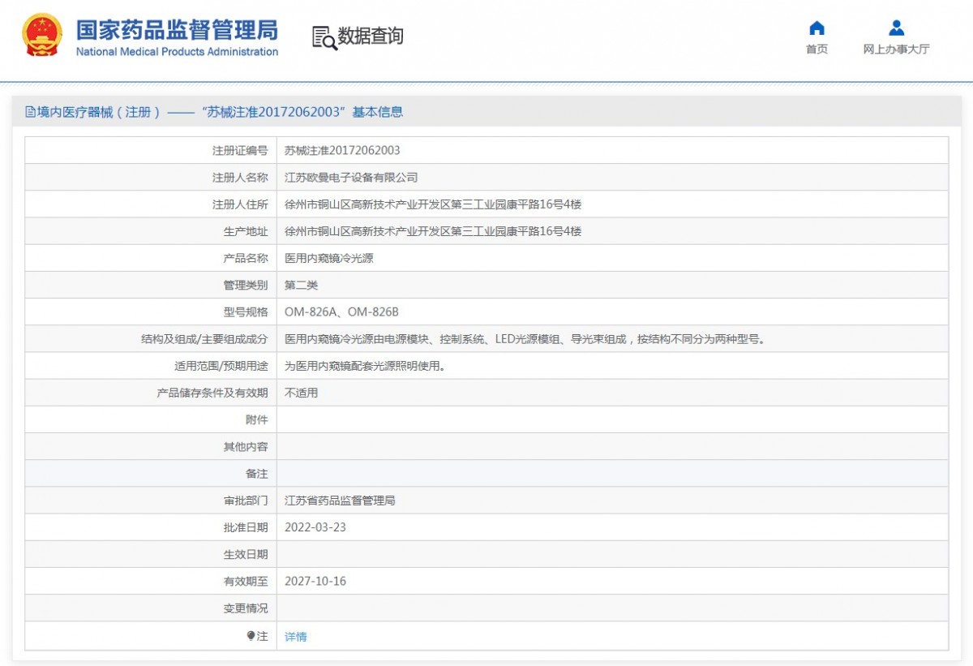Image resolution: width=973 pixels, height=666 pixels.
Task: Click the 生产地址 address value
Action: (433, 231)
